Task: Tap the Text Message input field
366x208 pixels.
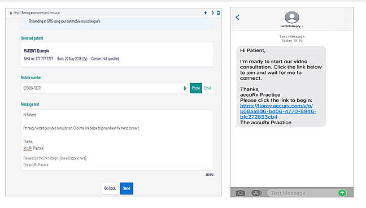Action: point(302,193)
